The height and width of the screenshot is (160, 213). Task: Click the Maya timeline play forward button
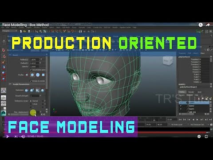click(197, 120)
